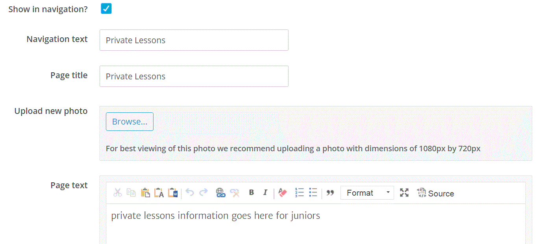The height and width of the screenshot is (244, 544).
Task: Click the Navigation text input field
Action: [194, 40]
